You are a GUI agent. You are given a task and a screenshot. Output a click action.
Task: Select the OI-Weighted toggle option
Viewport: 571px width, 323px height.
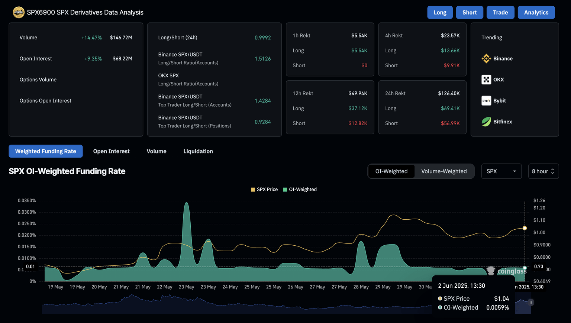coord(391,171)
